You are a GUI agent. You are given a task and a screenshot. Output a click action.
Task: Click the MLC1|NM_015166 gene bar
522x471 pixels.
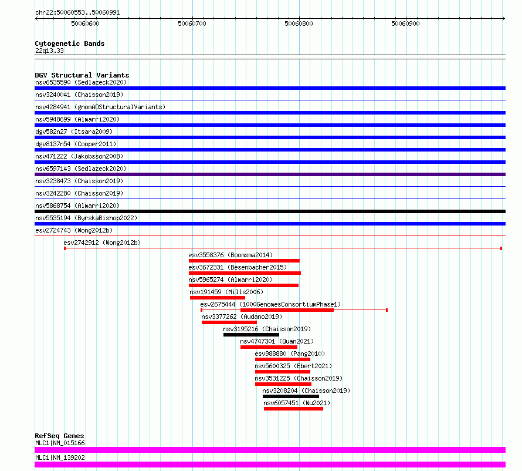[x=270, y=450]
